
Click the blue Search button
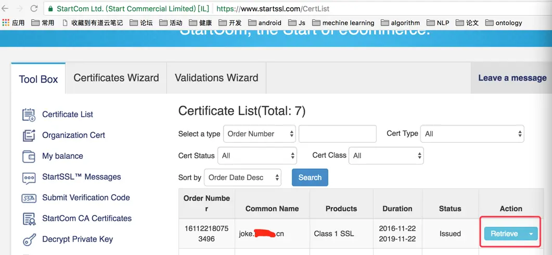[x=310, y=177]
